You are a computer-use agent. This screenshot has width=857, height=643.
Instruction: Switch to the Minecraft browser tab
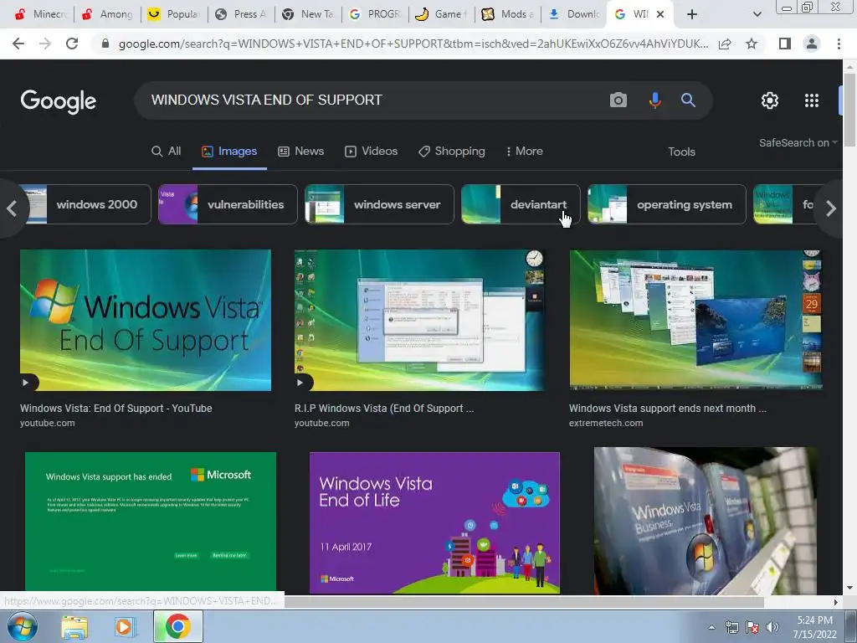[x=40, y=14]
